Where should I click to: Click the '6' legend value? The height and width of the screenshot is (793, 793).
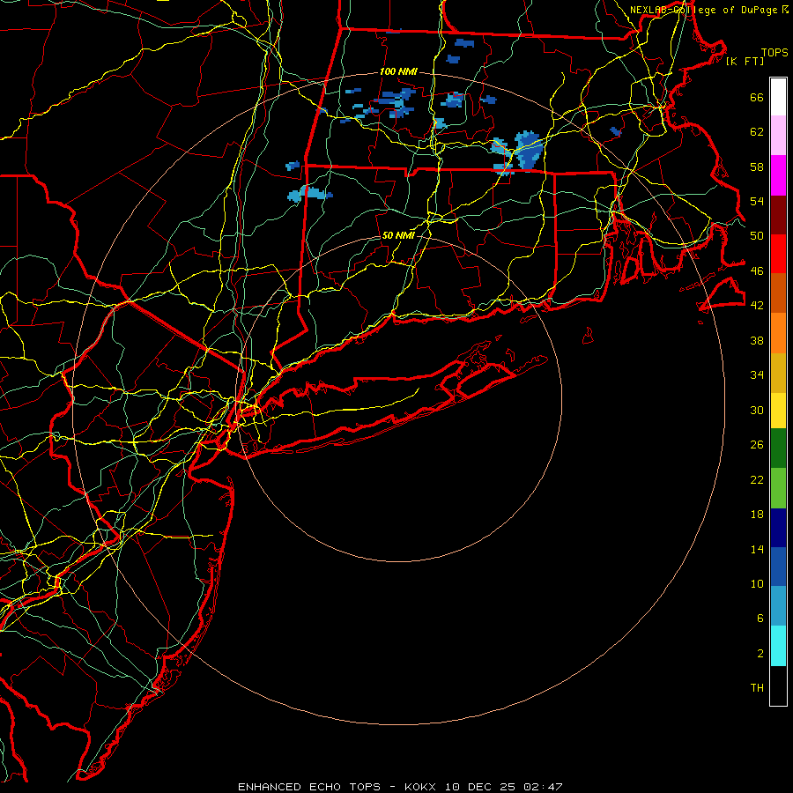pyautogui.click(x=760, y=619)
